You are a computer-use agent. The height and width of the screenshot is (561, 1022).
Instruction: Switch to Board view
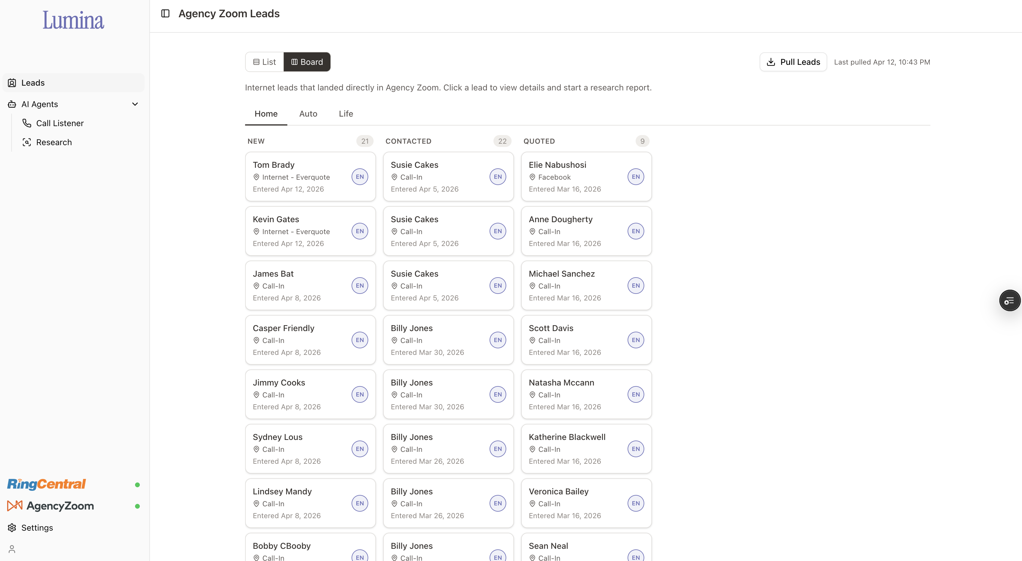(307, 62)
